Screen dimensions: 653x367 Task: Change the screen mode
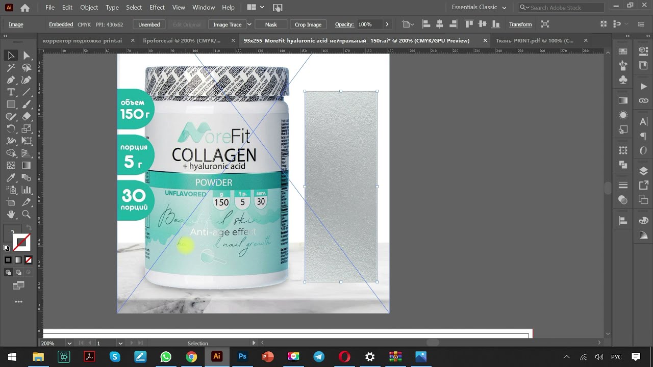[18, 285]
